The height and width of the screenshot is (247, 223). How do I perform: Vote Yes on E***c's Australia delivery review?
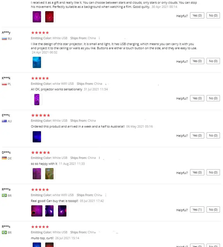click(197, 135)
